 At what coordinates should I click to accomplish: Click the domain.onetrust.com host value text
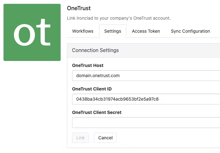[x=98, y=76]
